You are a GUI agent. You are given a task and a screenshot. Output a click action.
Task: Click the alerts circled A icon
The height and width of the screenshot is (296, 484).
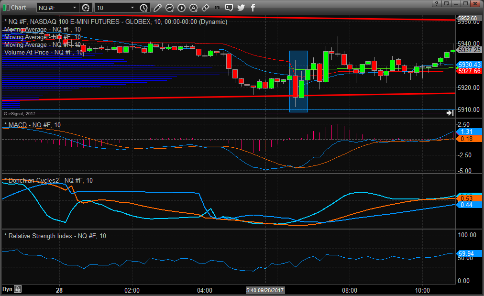coord(193,8)
